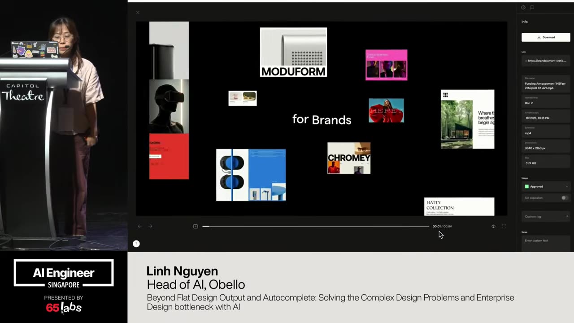This screenshot has width=574, height=323.
Task: Click the Notes custom text box
Action: [x=546, y=244]
